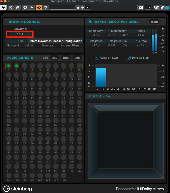The height and width of the screenshot is (193, 170).
Task: Toggle the plug-in bypass power button
Action: point(3,7)
